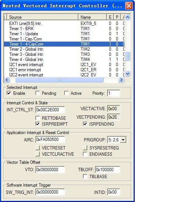
Task: Click the horizontal scroll-left arrow
Action: click(7, 80)
